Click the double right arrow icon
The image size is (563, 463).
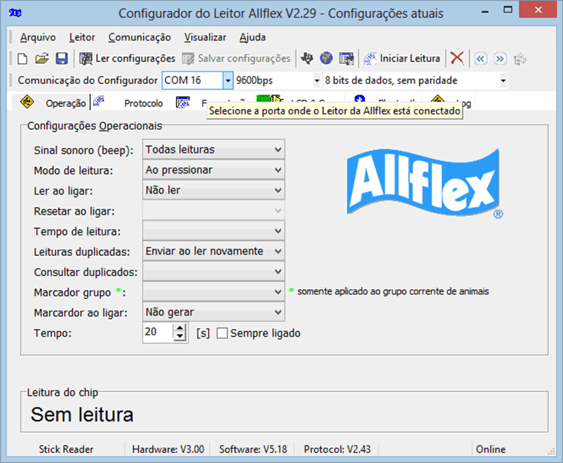(x=500, y=58)
